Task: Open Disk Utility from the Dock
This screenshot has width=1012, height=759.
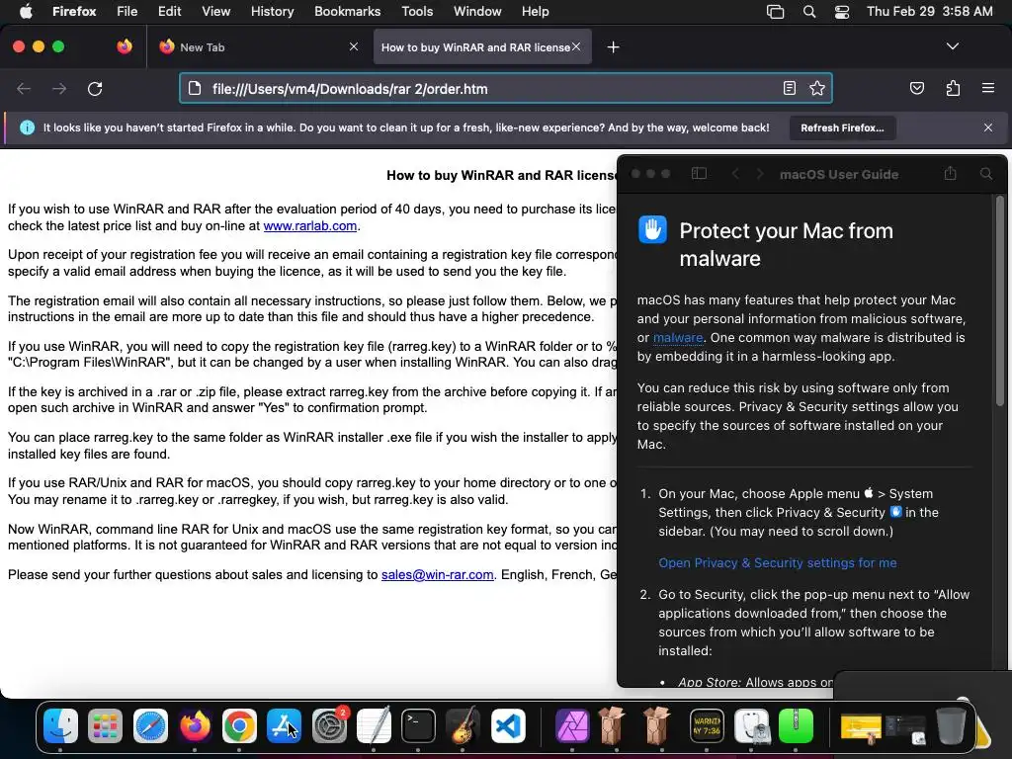Action: 751,726
